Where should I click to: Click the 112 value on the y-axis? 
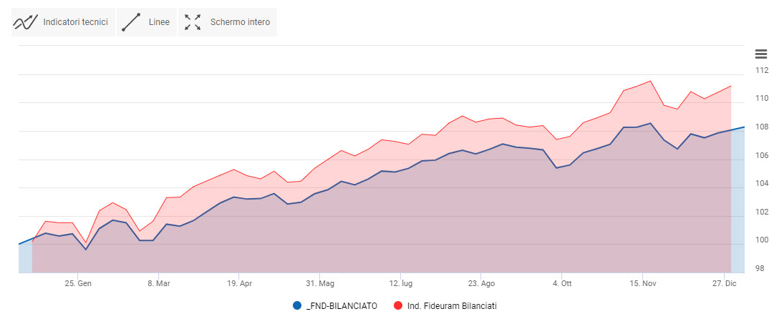point(761,70)
